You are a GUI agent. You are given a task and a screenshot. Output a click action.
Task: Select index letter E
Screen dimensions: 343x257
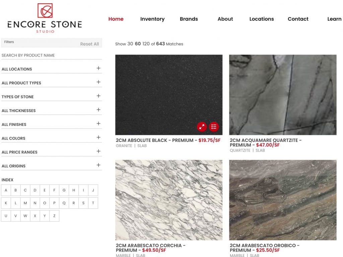coord(45,190)
